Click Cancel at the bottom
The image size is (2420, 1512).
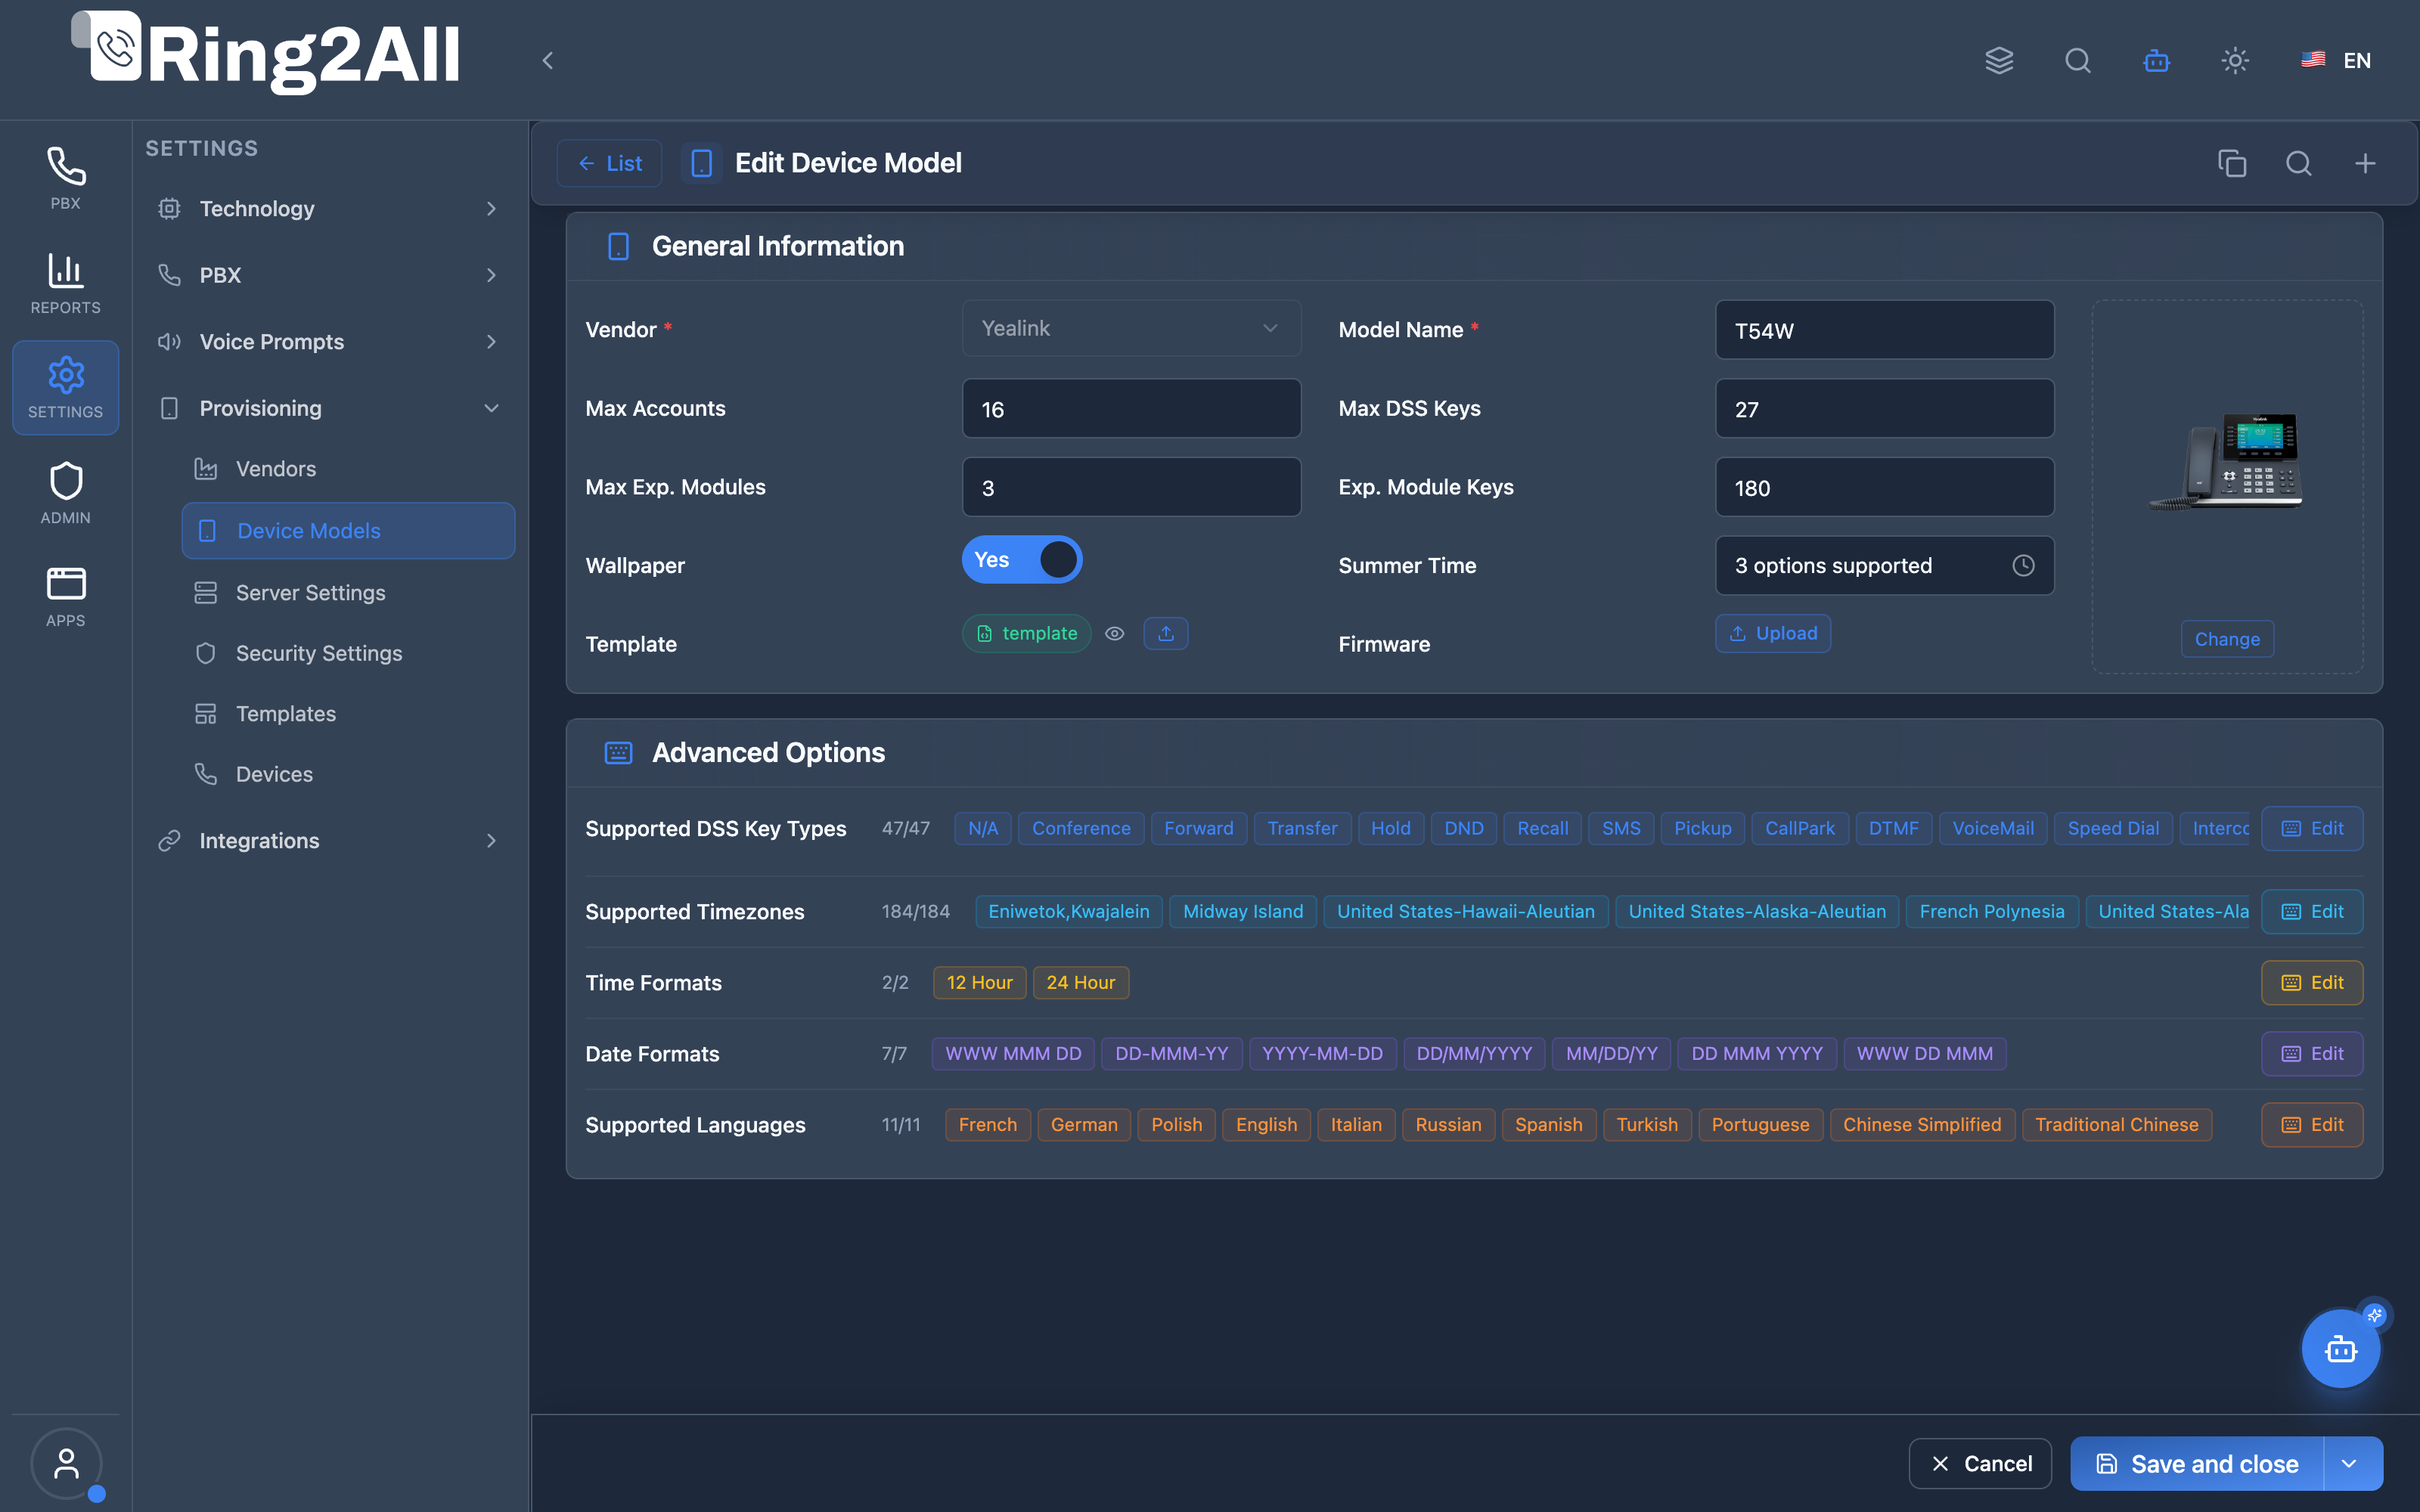[1980, 1464]
